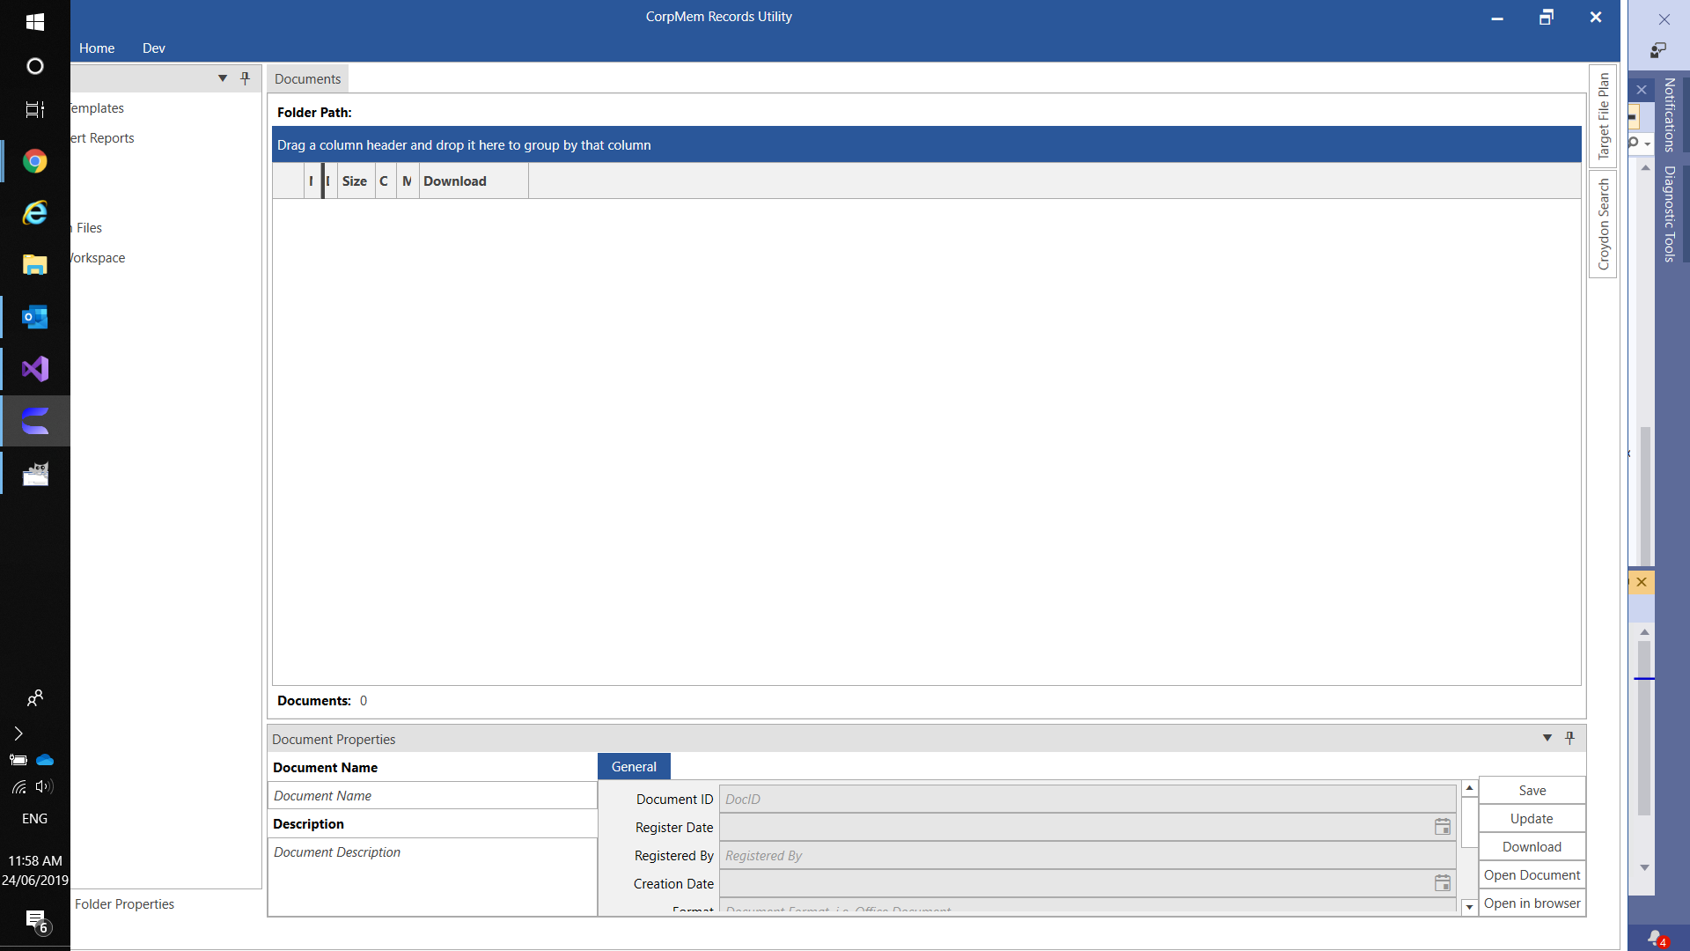Open the Croydon Search side tab
Viewport: 1690px width, 951px height.
(x=1603, y=225)
